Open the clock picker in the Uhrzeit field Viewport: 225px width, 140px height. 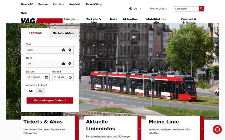(70, 77)
